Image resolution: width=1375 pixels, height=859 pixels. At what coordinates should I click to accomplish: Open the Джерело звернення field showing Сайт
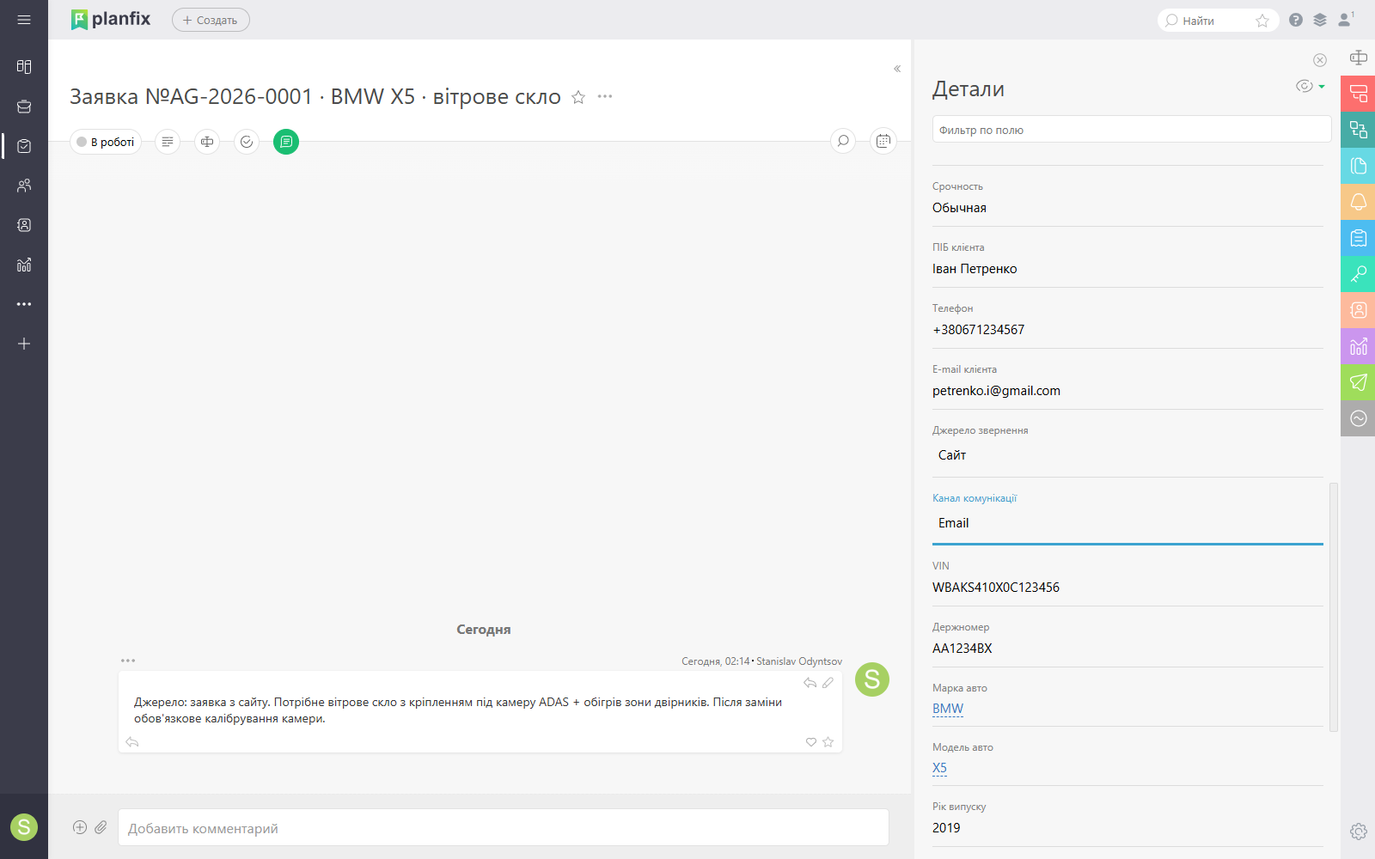(x=1127, y=455)
